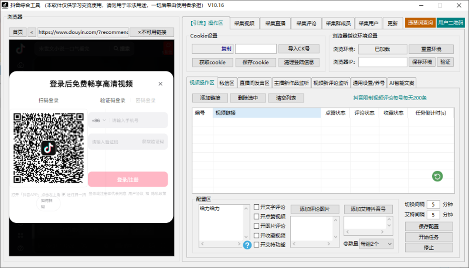Click the blue question mark help icon
469x268 pixels.
[247, 245]
